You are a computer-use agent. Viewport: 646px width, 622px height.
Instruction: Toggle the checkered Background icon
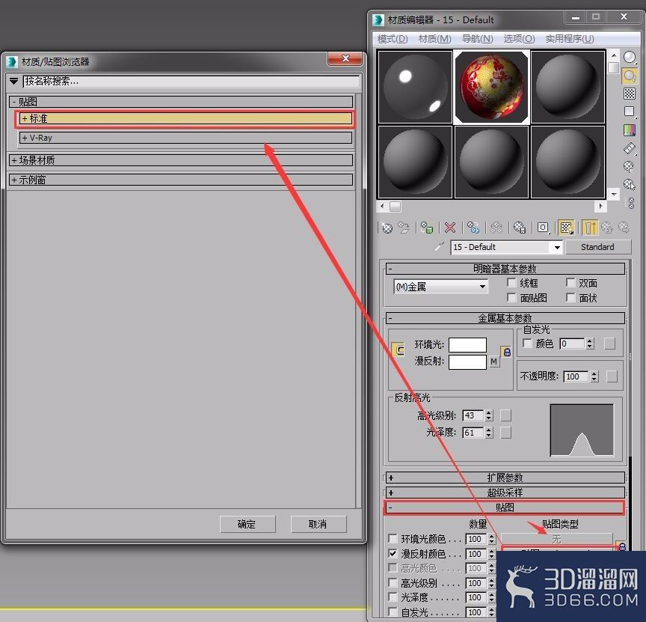(630, 94)
